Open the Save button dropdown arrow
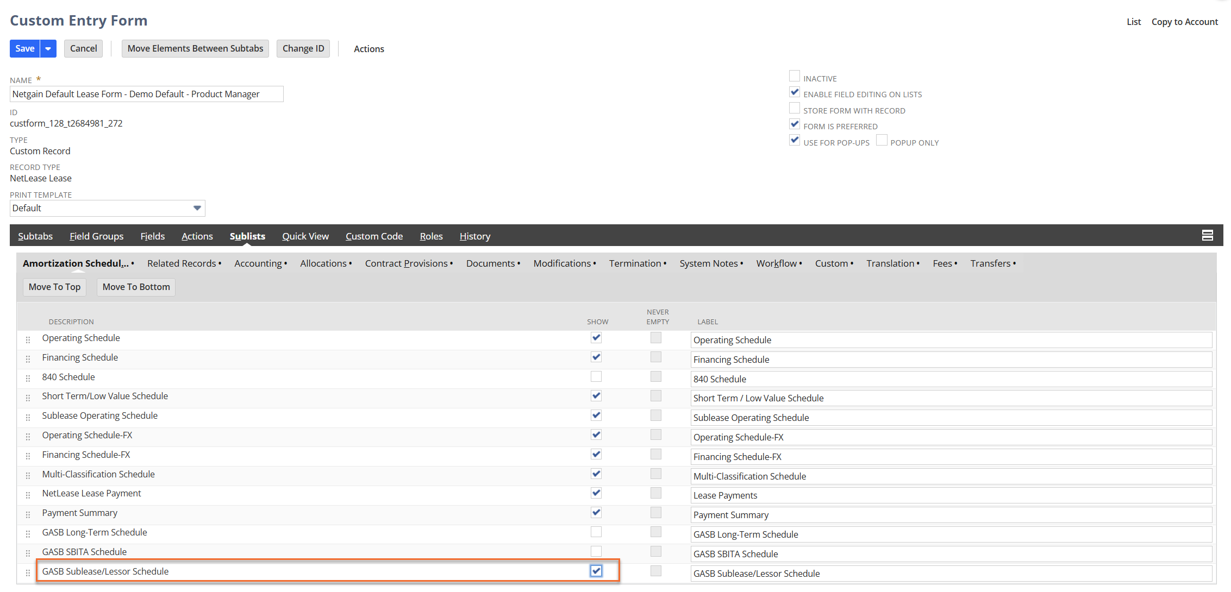This screenshot has width=1231, height=592. click(48, 48)
